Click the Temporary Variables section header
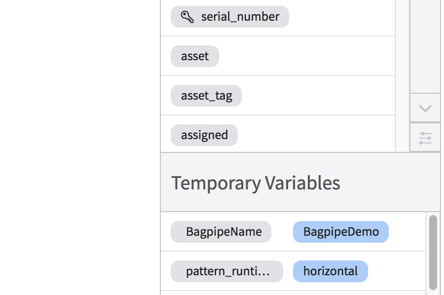444x295 pixels. tap(256, 183)
